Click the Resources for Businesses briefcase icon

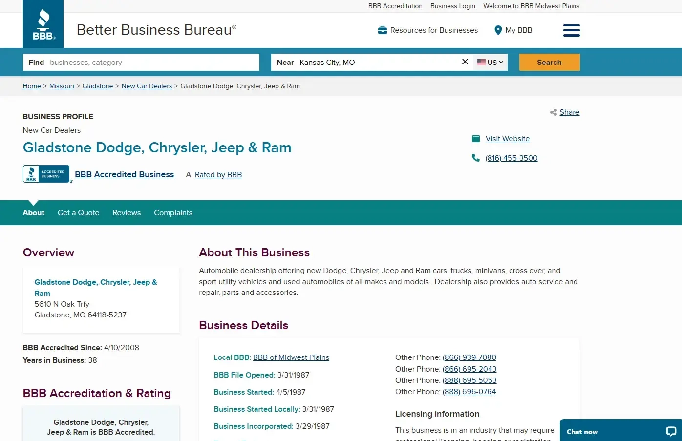(383, 30)
